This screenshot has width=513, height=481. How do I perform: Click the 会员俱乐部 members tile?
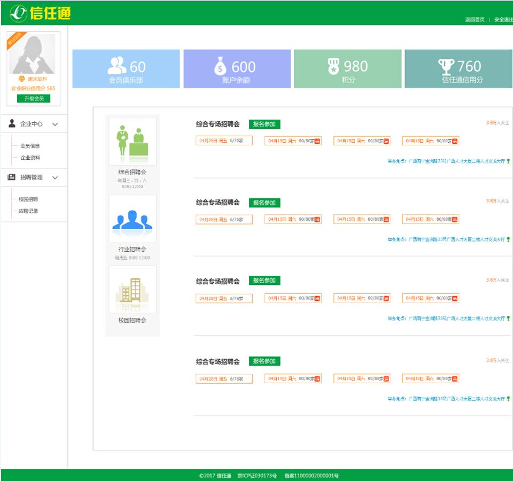[126, 69]
